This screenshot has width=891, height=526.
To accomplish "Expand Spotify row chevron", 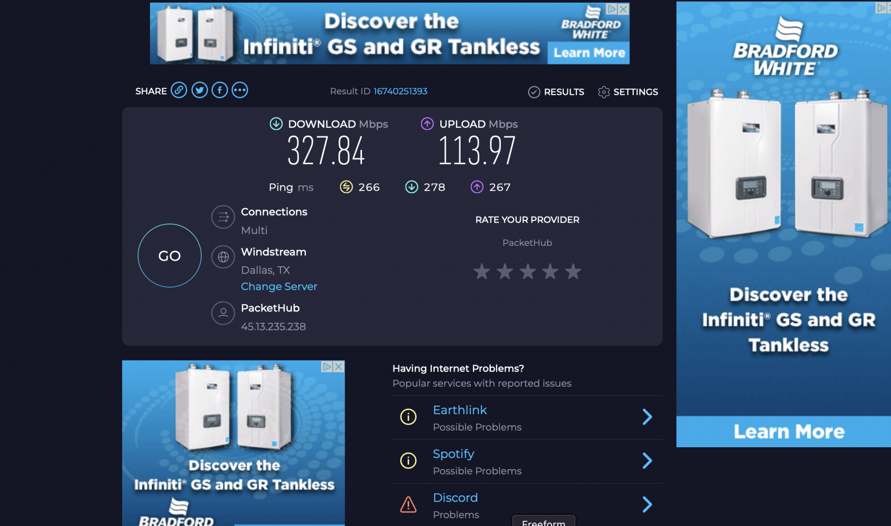I will pos(647,460).
